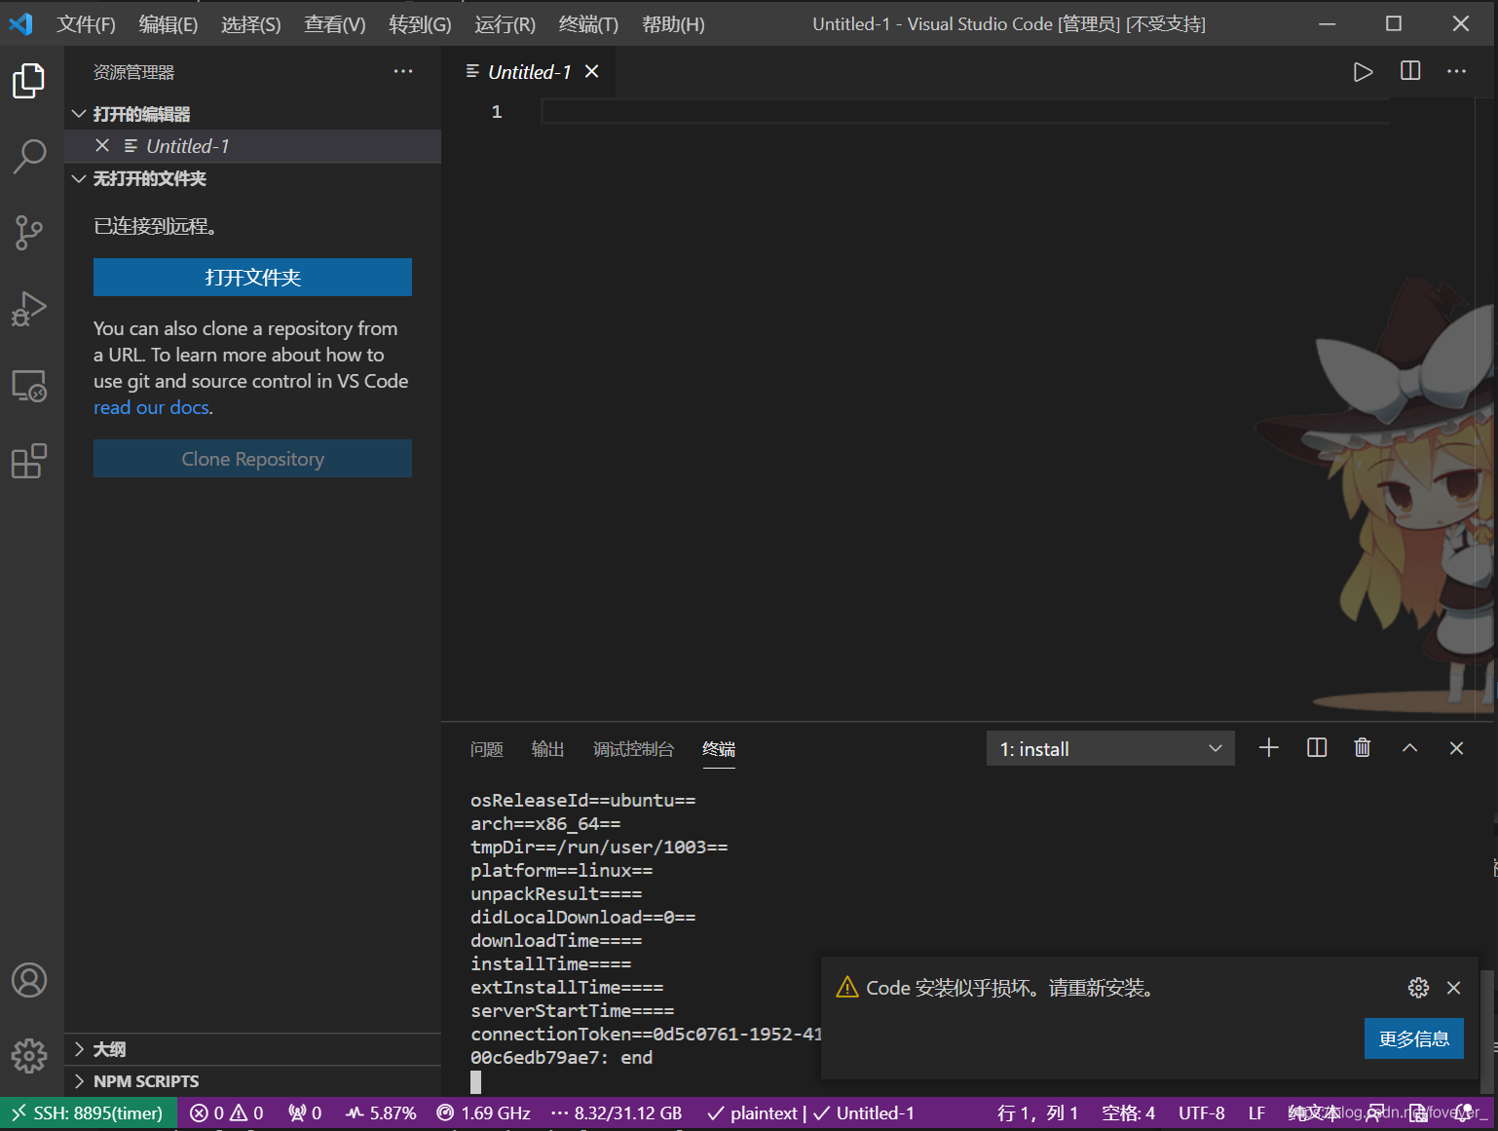The width and height of the screenshot is (1498, 1131).
Task: Open Explorer panel more actions ellipsis
Action: [403, 72]
